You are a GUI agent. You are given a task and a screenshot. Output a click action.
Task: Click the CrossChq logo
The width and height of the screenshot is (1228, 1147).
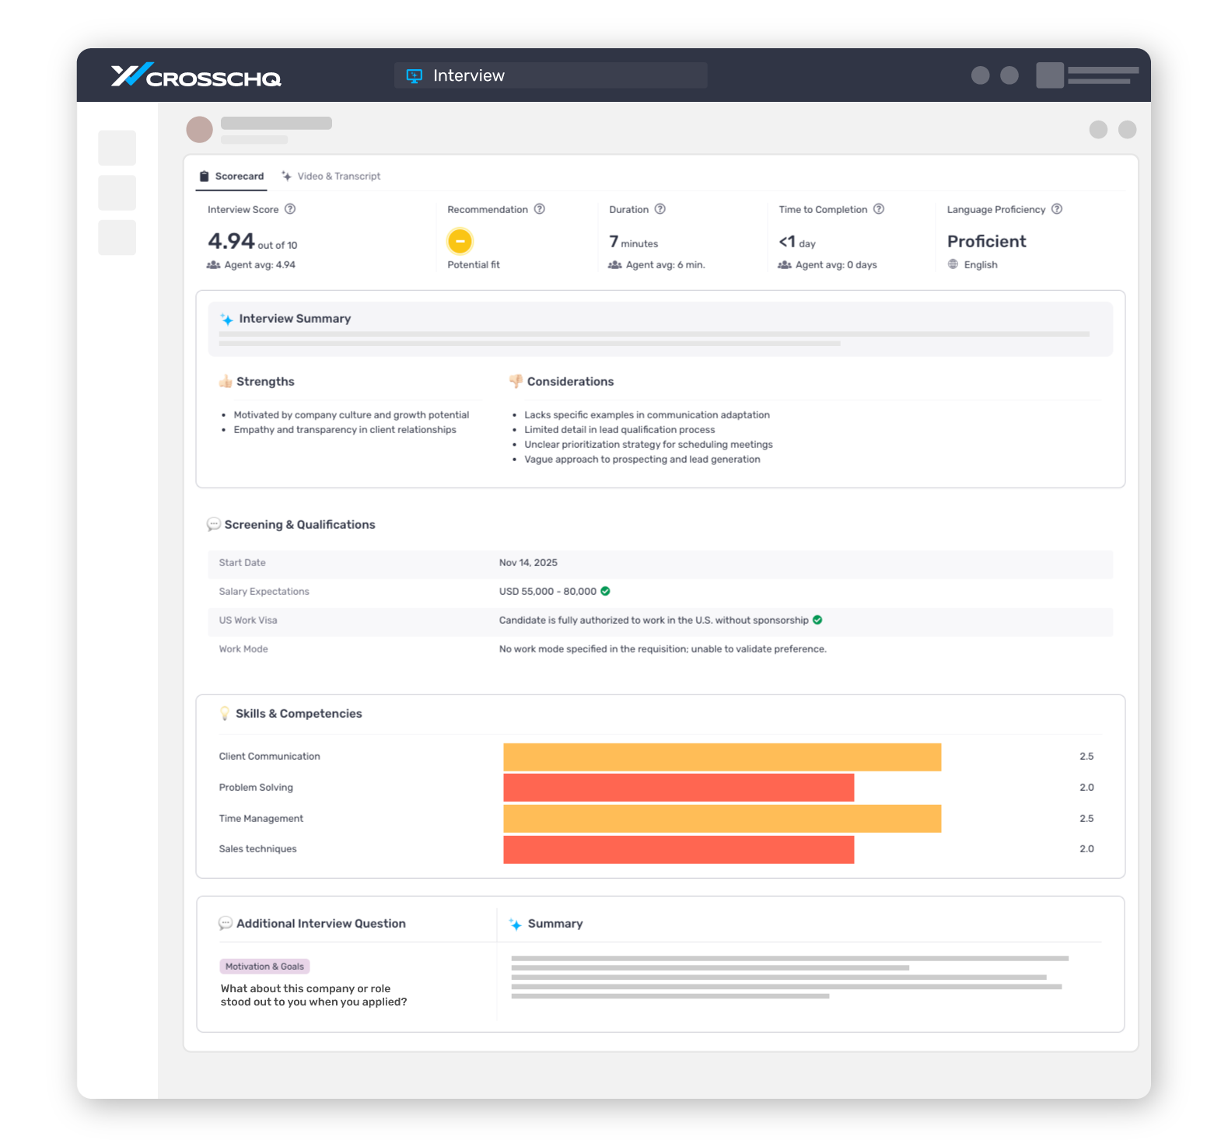196,75
